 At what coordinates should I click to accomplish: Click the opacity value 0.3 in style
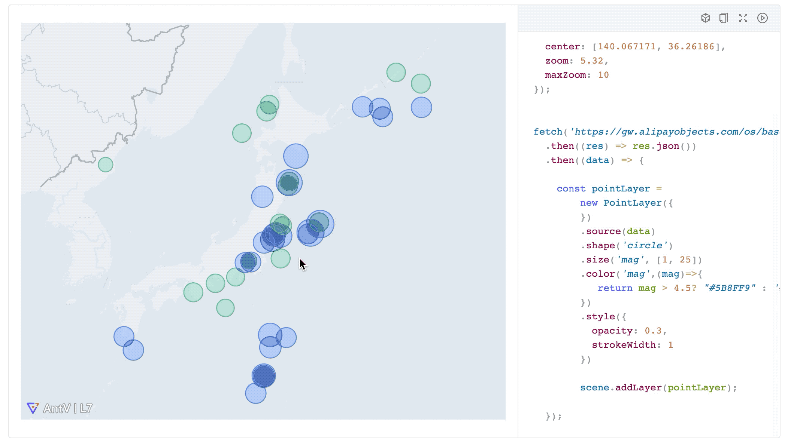tap(653, 331)
